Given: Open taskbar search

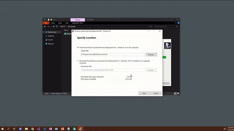Looking at the screenshot, I should coord(8,129).
